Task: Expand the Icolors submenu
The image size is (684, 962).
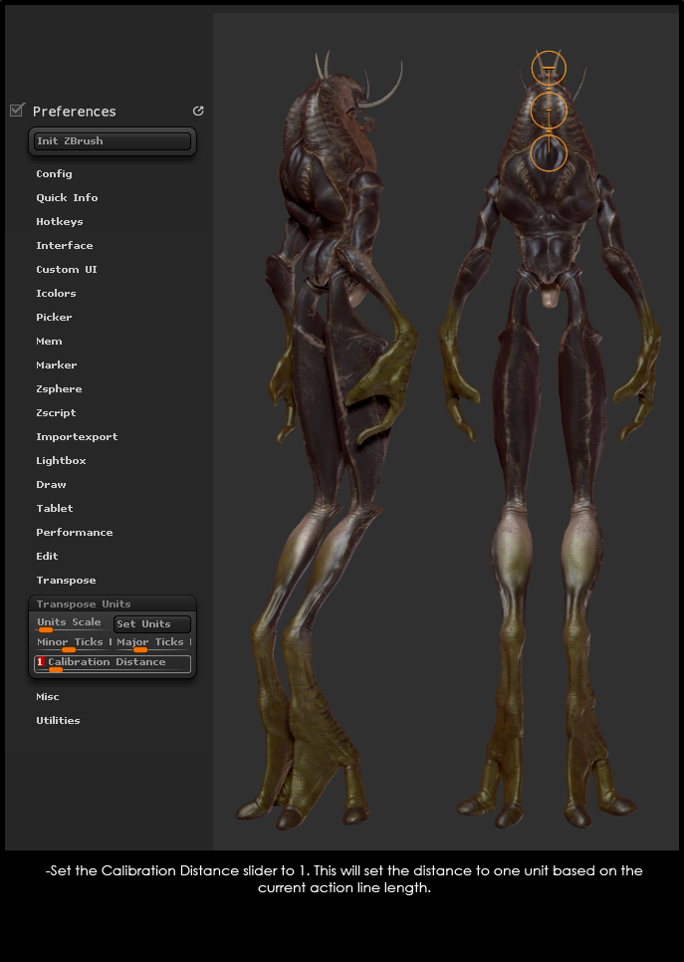Action: click(x=56, y=293)
